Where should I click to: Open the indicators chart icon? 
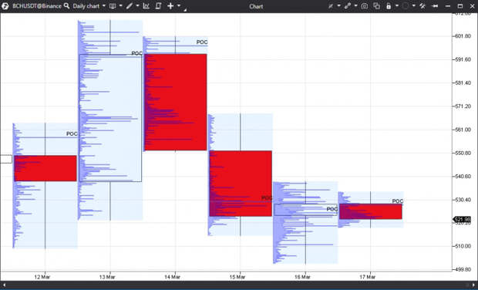click(146, 6)
